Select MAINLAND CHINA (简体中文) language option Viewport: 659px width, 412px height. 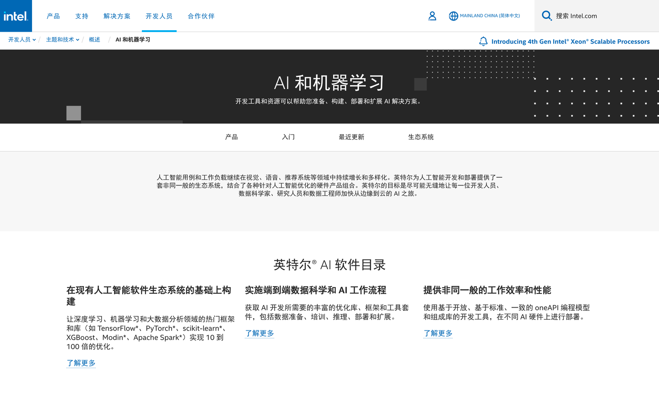(490, 16)
